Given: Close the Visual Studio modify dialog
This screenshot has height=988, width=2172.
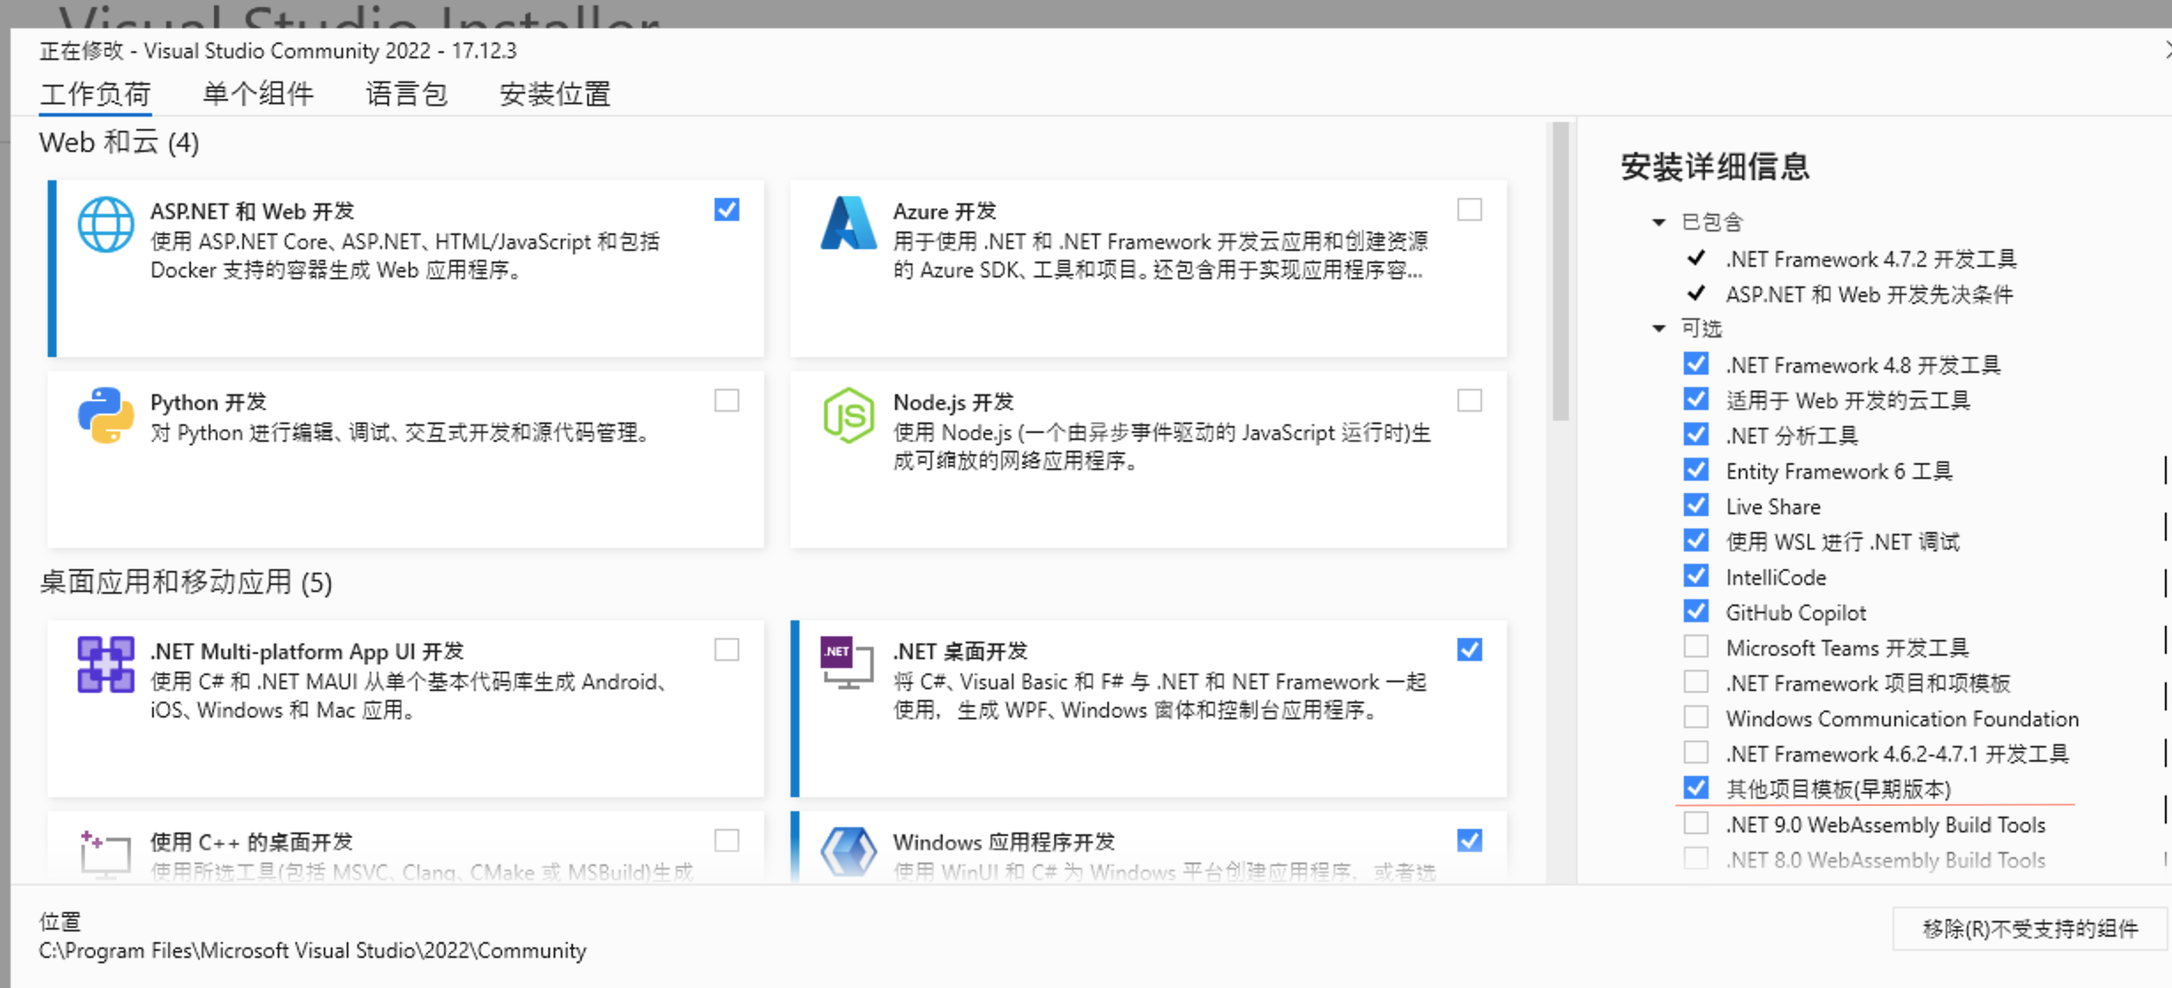Looking at the screenshot, I should tap(2167, 50).
